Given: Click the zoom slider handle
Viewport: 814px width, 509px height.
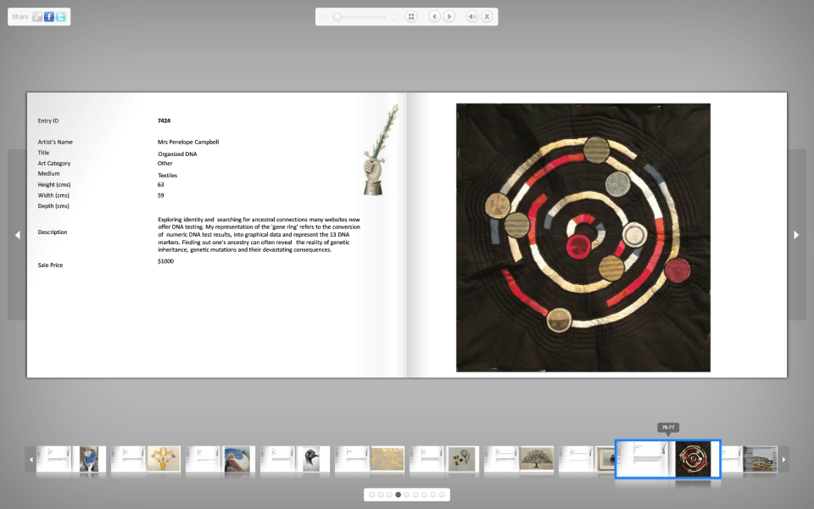Looking at the screenshot, I should tap(337, 16).
